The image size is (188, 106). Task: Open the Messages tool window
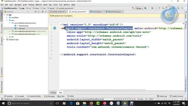[x=49, y=96]
